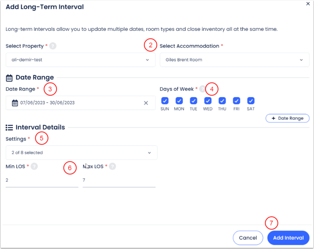Toggle the FRI day checkbox

click(237, 101)
